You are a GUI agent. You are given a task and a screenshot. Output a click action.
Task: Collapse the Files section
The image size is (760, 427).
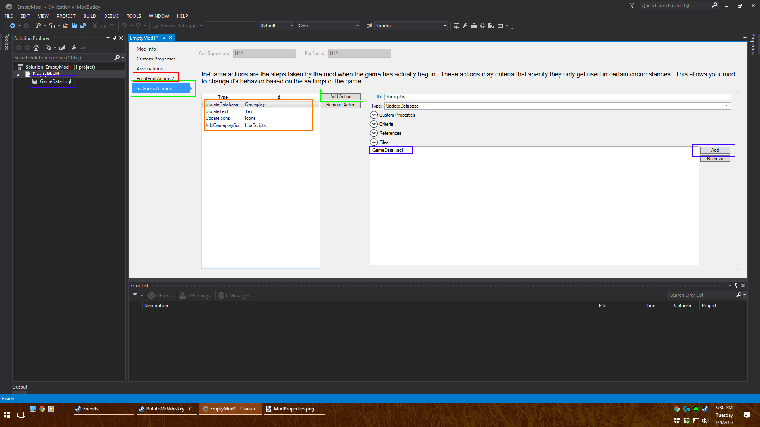click(374, 142)
